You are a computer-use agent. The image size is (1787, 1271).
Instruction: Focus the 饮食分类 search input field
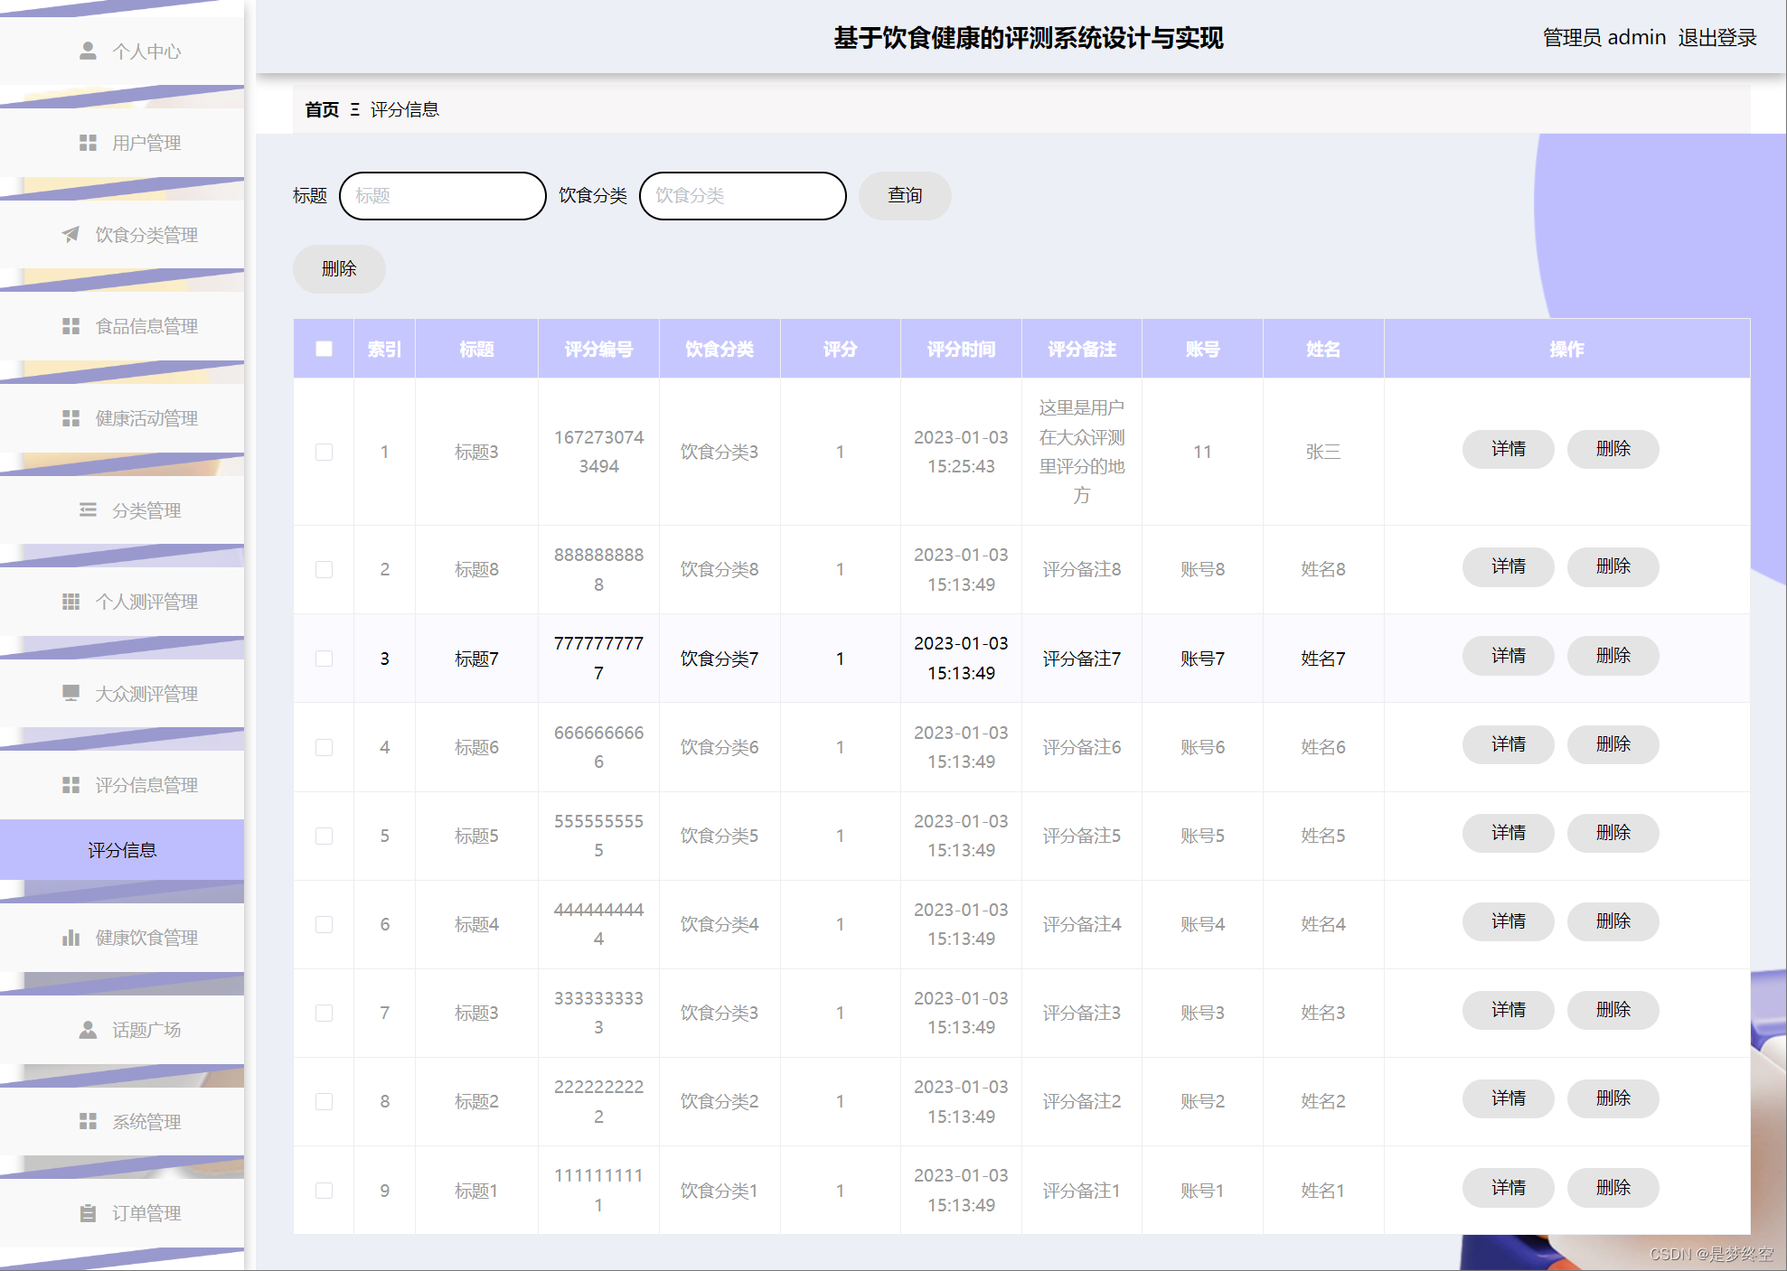743,195
